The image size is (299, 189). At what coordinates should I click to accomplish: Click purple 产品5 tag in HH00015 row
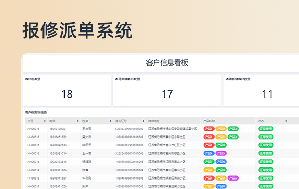tap(221, 153)
